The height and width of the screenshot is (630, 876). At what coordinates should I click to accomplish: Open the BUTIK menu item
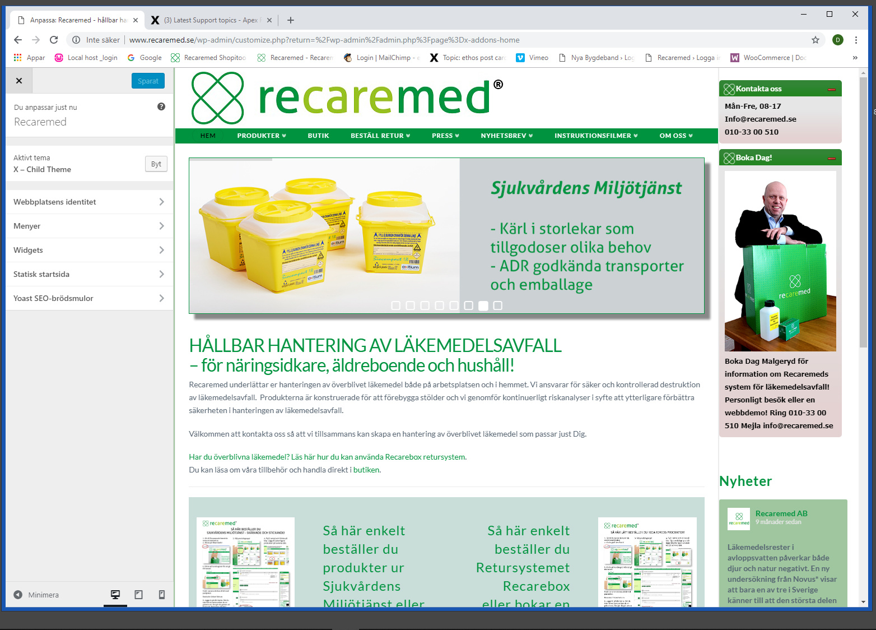[318, 136]
